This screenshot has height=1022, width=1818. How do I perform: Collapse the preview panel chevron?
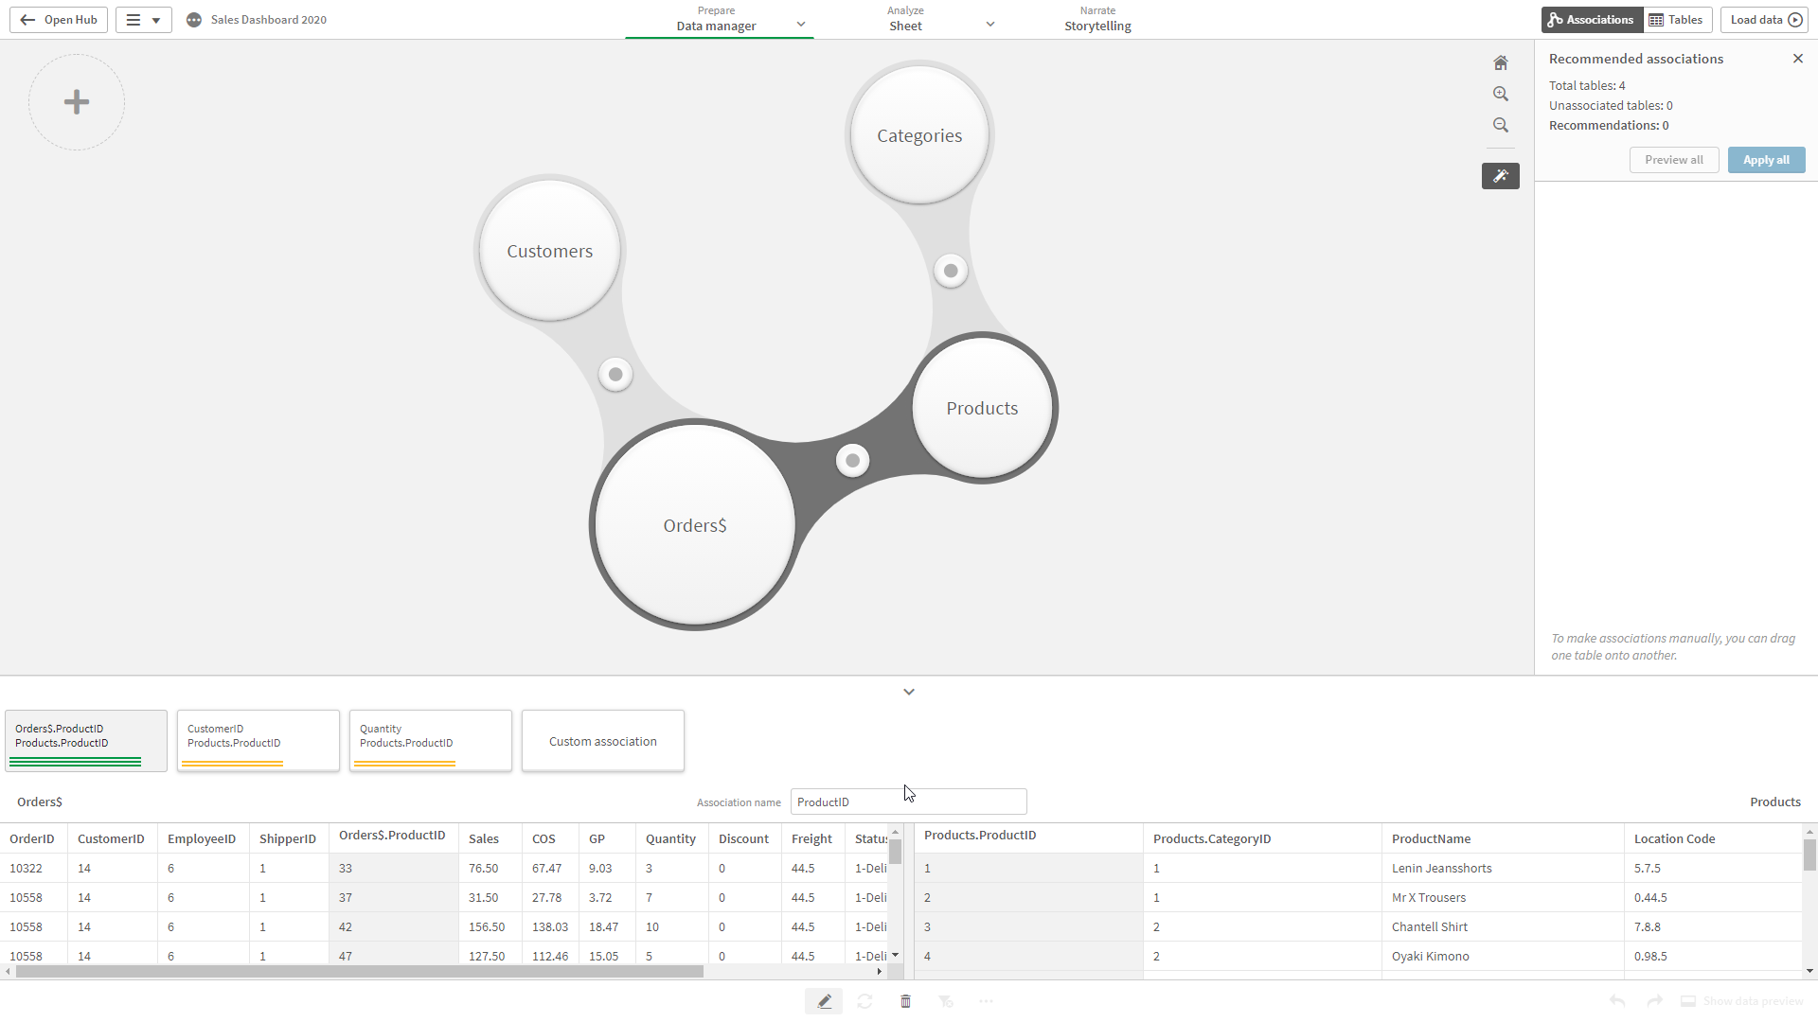(x=909, y=692)
